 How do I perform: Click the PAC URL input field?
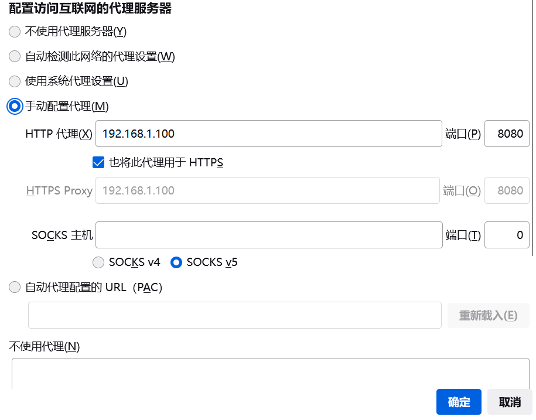click(x=234, y=315)
